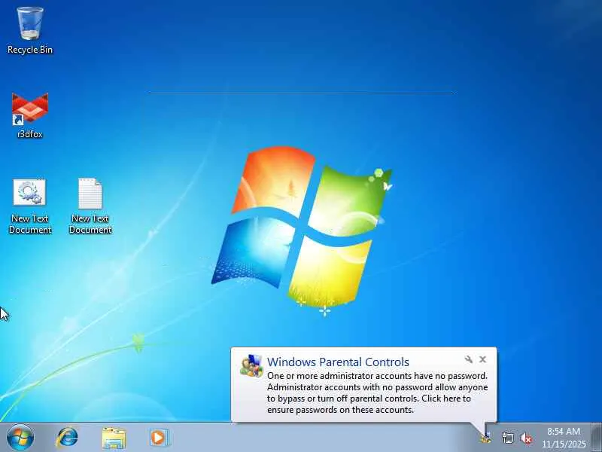Dismiss the Parental Controls notification balloon
Image resolution: width=602 pixels, height=452 pixels.
click(482, 359)
